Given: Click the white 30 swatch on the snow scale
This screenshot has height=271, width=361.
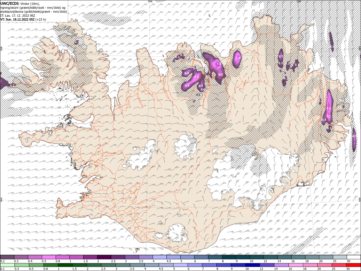Looking at the screenshot, I should (x=354, y=257).
